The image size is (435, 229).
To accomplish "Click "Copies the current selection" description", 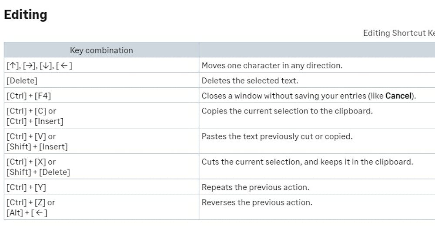I will (x=287, y=111).
